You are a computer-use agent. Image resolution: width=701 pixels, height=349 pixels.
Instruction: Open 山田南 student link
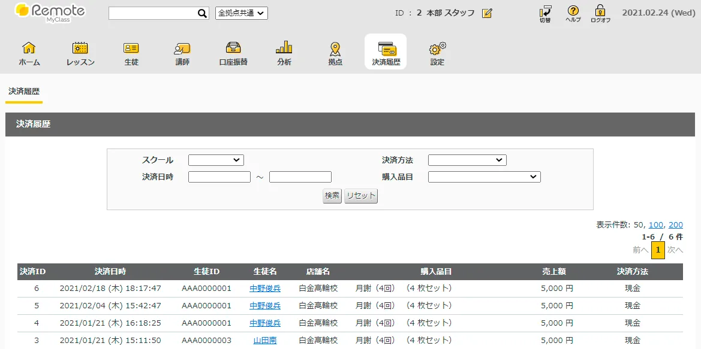pos(265,341)
